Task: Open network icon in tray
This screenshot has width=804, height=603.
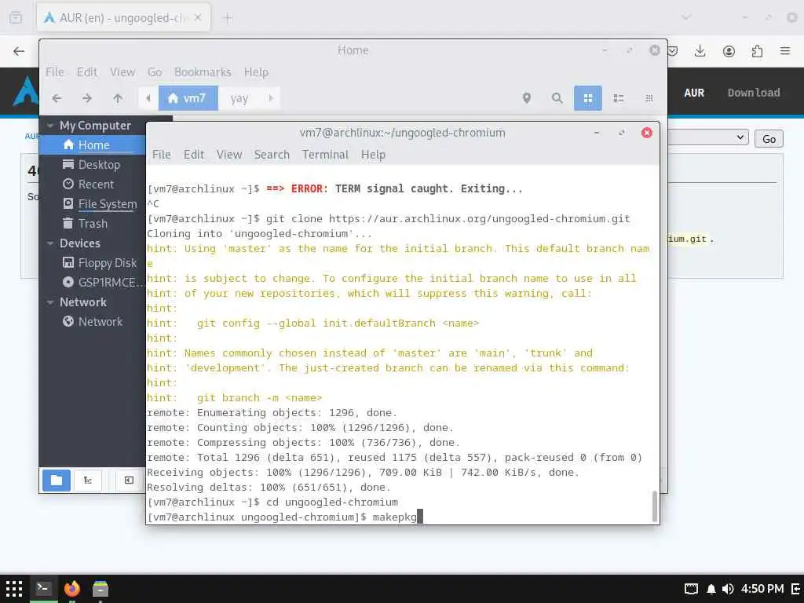Action: (691, 589)
